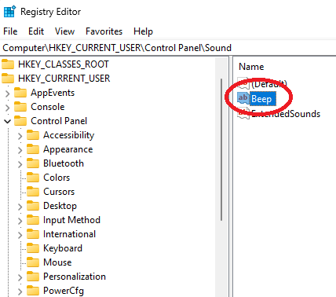
Task: Click the Cursors folder icon
Action: [x=33, y=192]
